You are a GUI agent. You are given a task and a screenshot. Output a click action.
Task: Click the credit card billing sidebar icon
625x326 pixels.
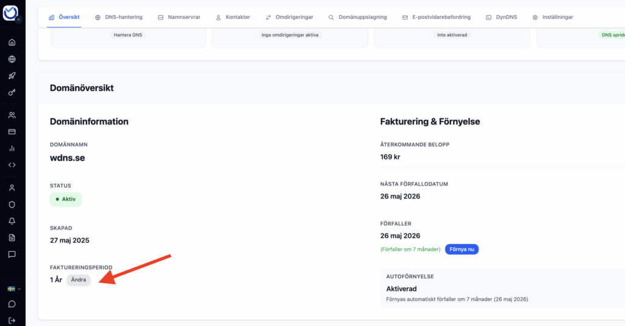click(12, 132)
